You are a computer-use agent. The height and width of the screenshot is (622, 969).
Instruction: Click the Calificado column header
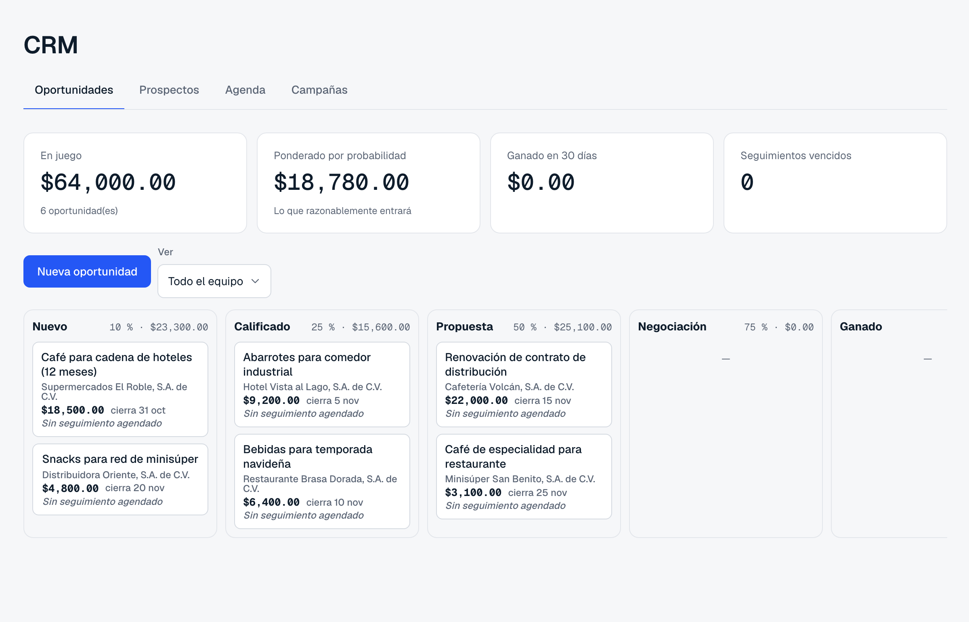point(262,327)
